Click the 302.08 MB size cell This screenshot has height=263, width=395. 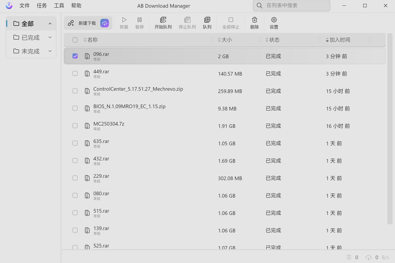230,178
